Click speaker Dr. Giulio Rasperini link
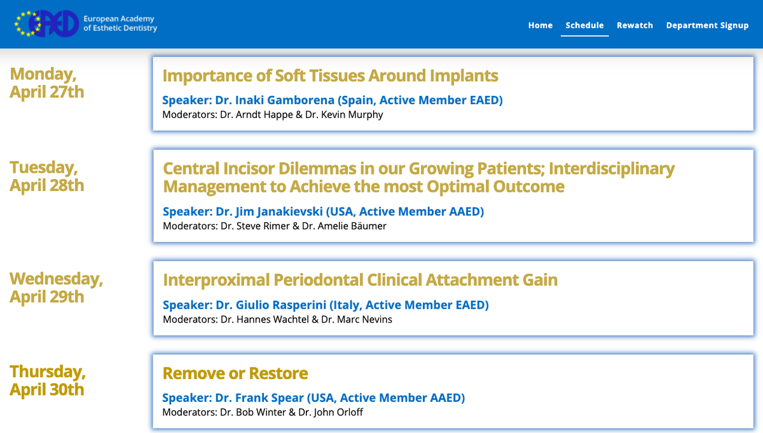The height and width of the screenshot is (433, 763). (x=326, y=305)
